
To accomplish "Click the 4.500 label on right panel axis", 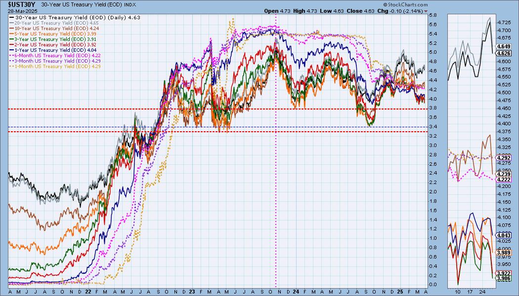I will [504, 93].
